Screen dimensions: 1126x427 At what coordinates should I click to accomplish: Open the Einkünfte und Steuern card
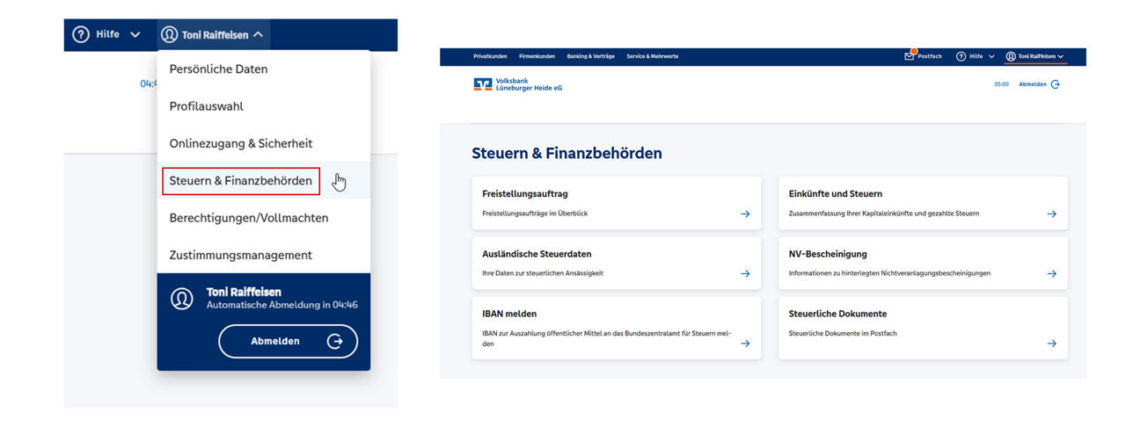tap(923, 203)
